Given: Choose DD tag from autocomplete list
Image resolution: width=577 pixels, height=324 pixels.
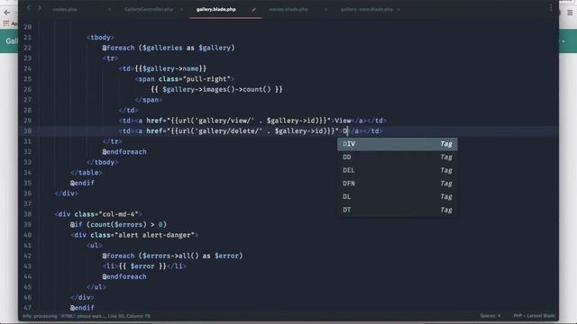Looking at the screenshot, I should (398, 157).
